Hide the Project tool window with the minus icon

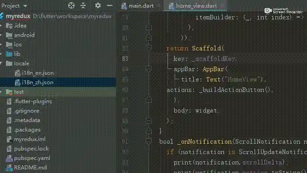(x=110, y=5)
